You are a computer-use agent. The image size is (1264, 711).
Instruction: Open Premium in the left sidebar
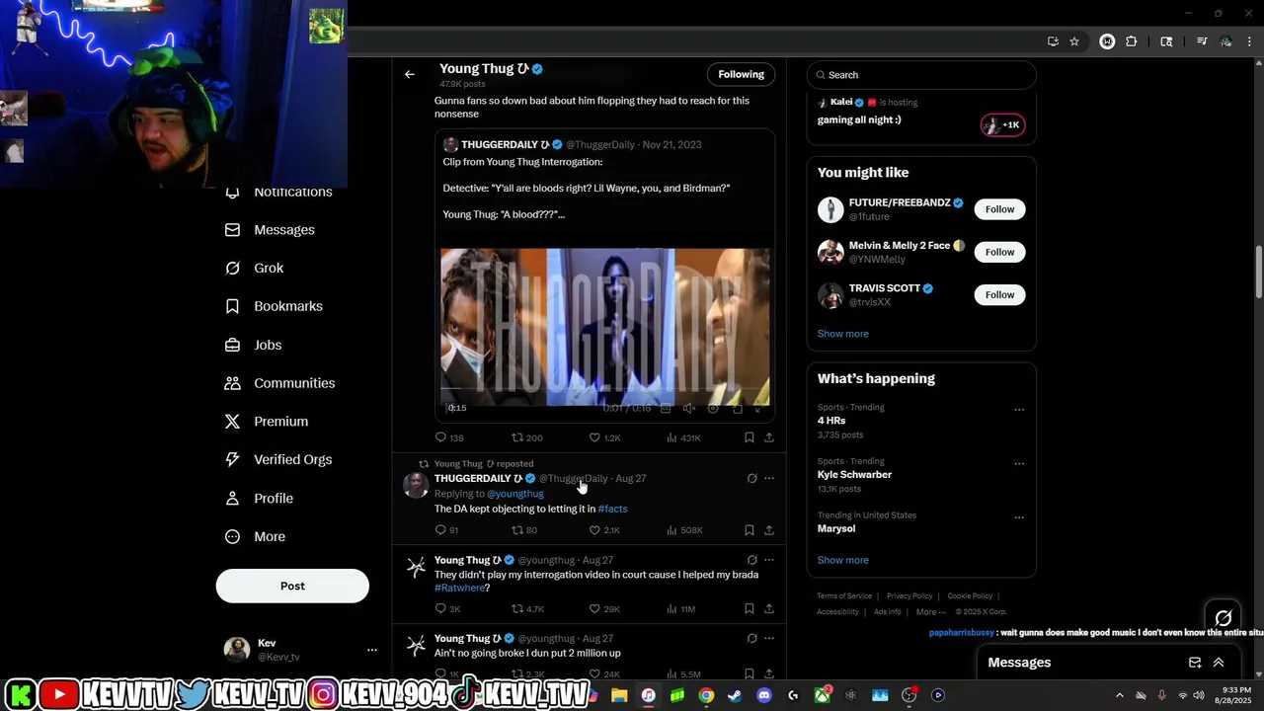pos(267,422)
